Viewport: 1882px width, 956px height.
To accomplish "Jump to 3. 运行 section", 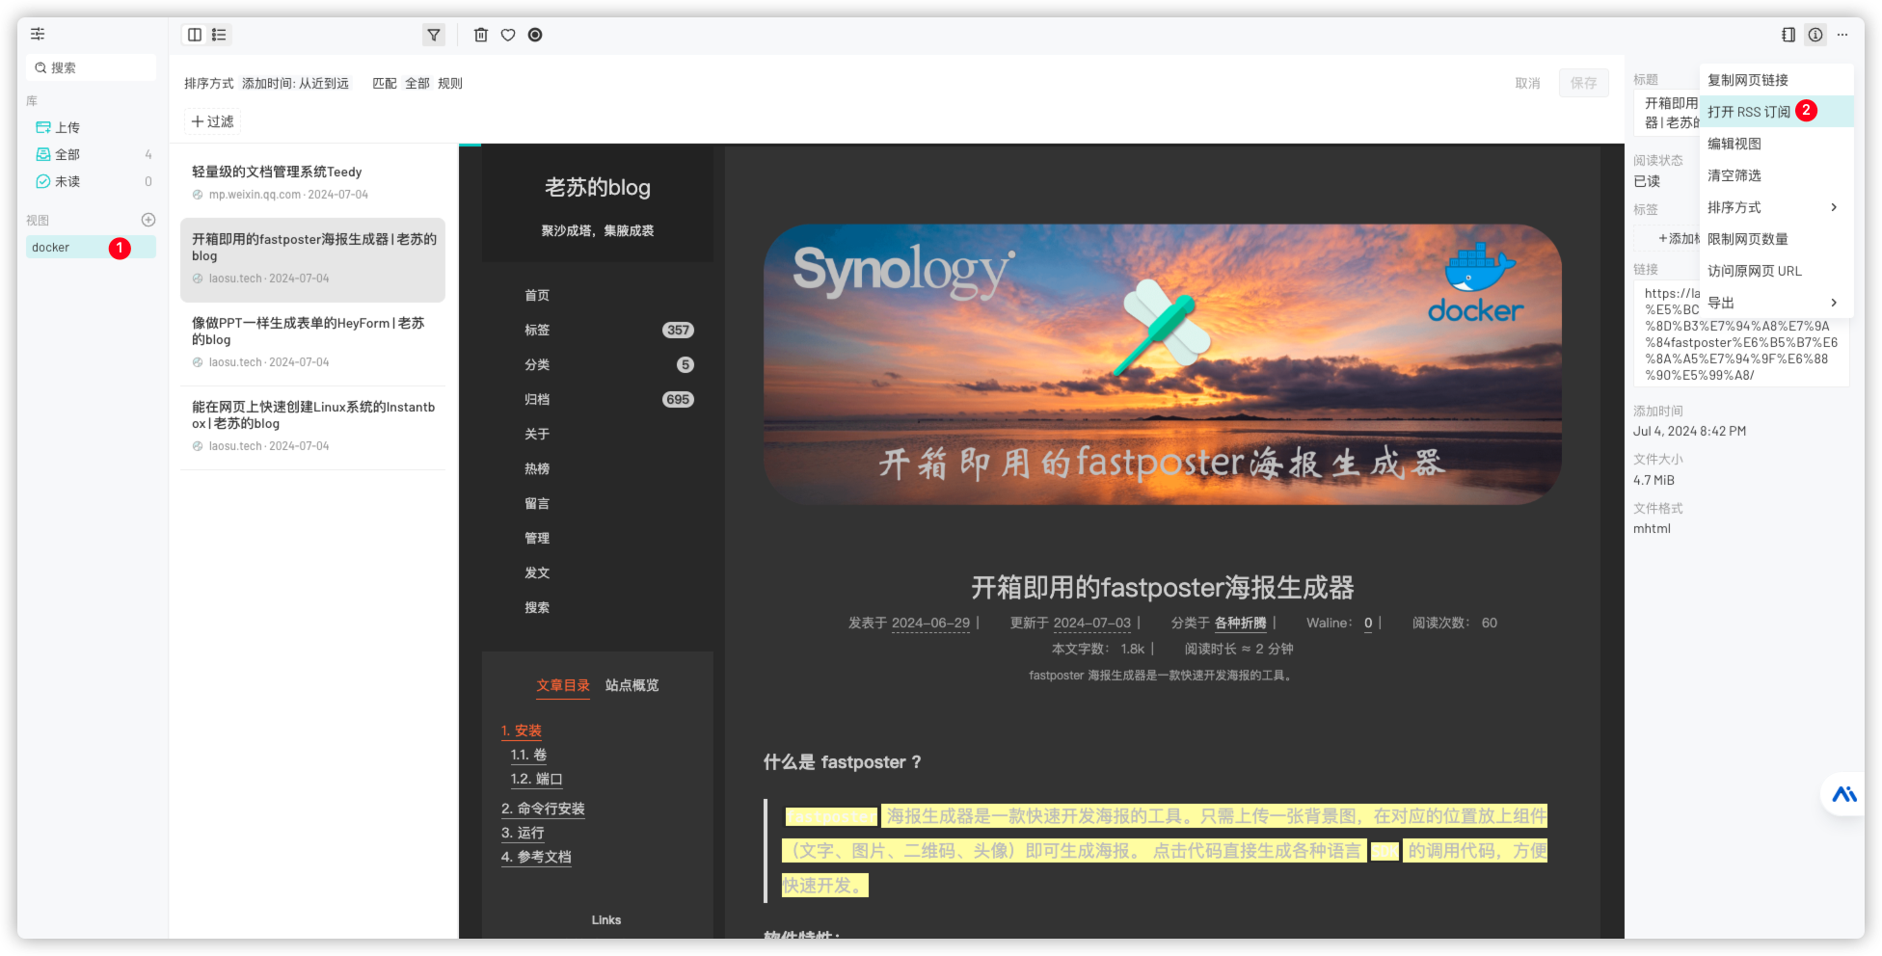I will pyautogui.click(x=523, y=833).
